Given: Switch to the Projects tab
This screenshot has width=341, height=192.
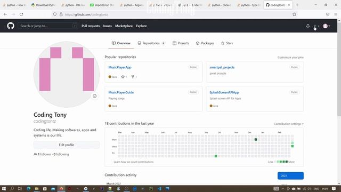Looking at the screenshot, I should click(x=181, y=43).
